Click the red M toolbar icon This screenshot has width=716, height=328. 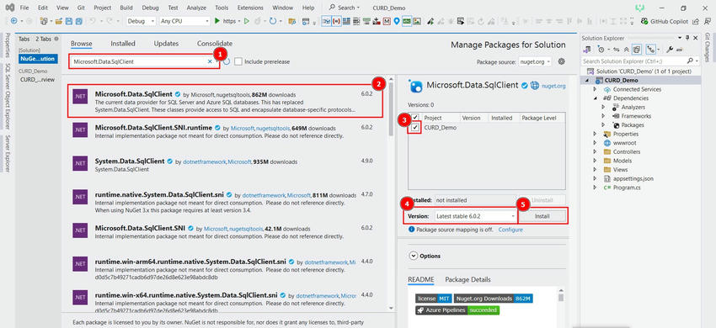(387, 21)
